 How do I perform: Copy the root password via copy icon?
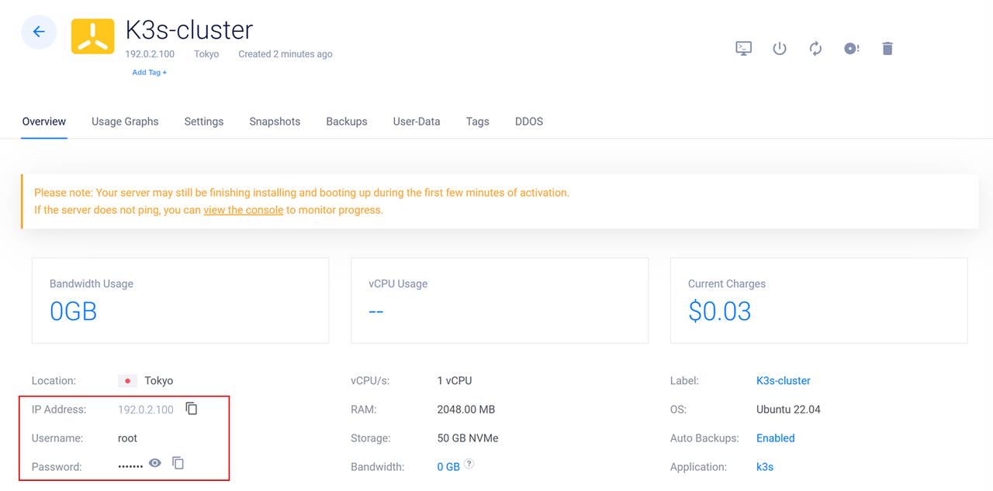coord(178,462)
